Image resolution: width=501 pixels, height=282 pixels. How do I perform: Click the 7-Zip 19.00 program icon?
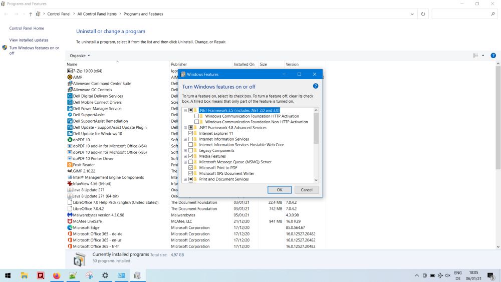(x=70, y=71)
